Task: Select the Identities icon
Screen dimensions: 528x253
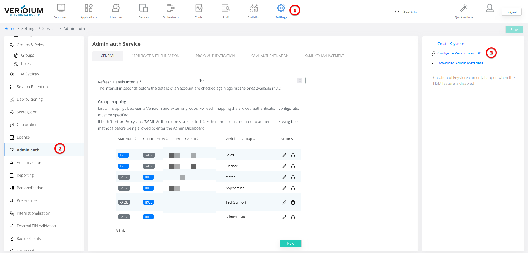Action: (116, 10)
